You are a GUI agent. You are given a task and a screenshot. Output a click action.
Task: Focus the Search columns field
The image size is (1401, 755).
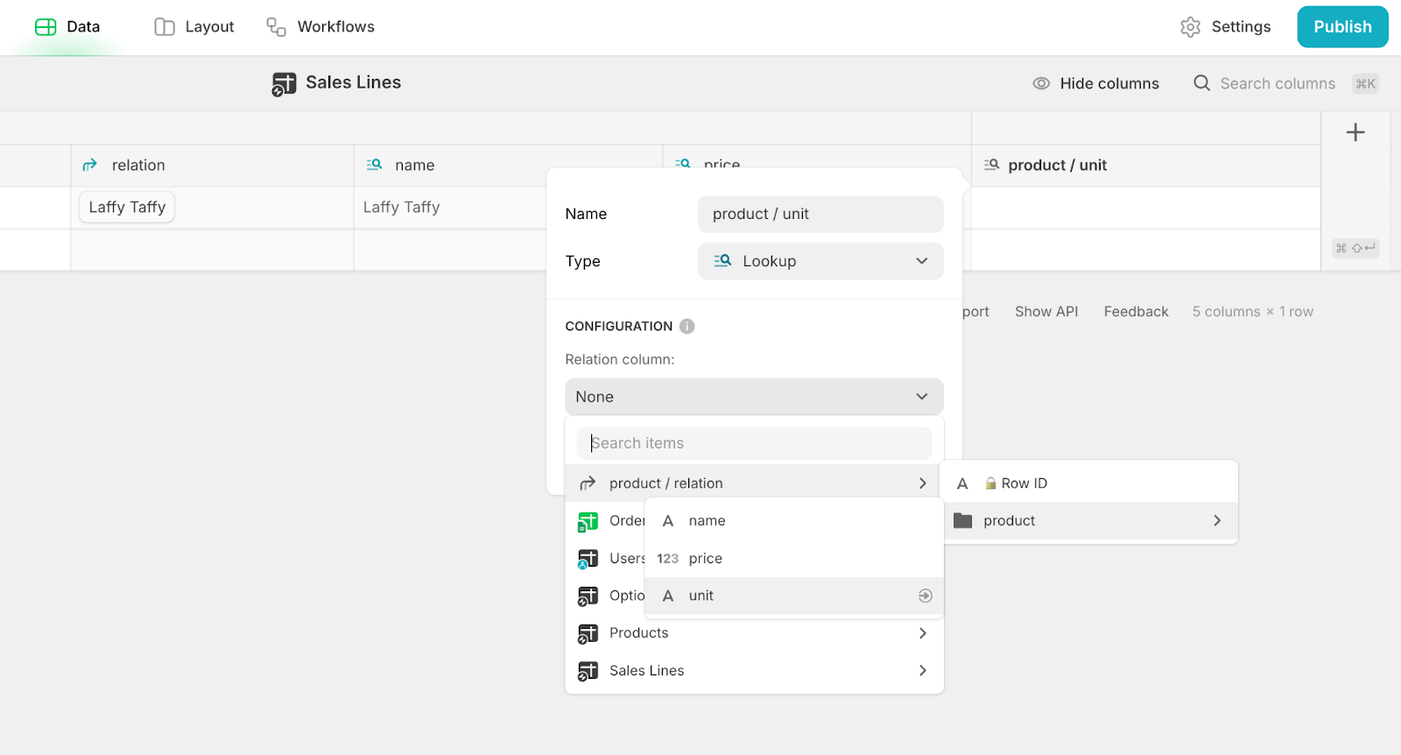pos(1278,84)
